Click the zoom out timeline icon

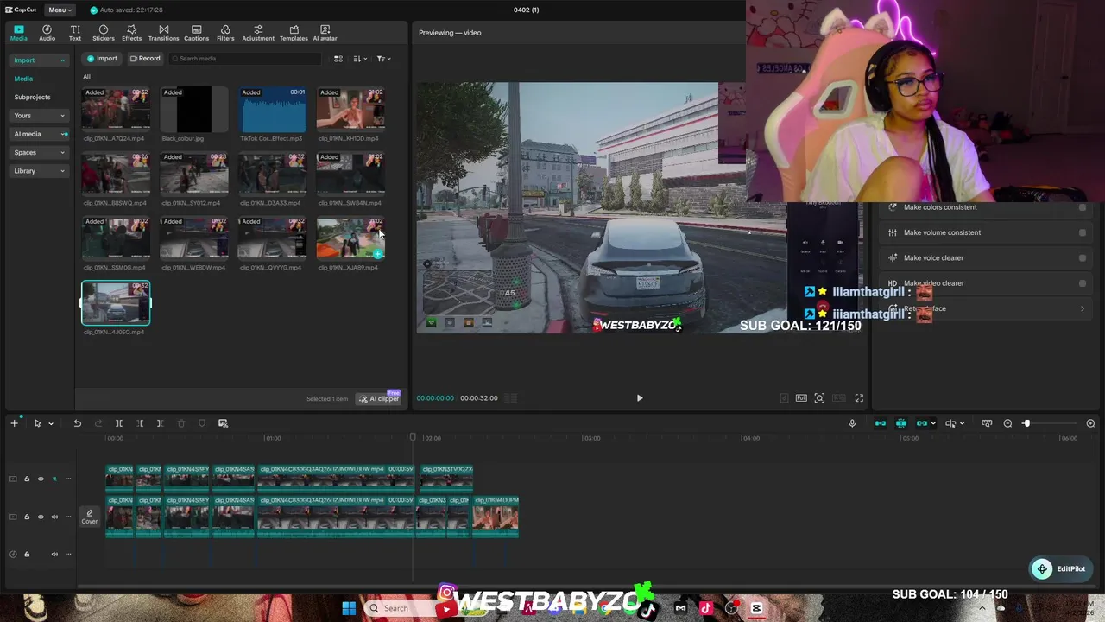[x=1007, y=423]
